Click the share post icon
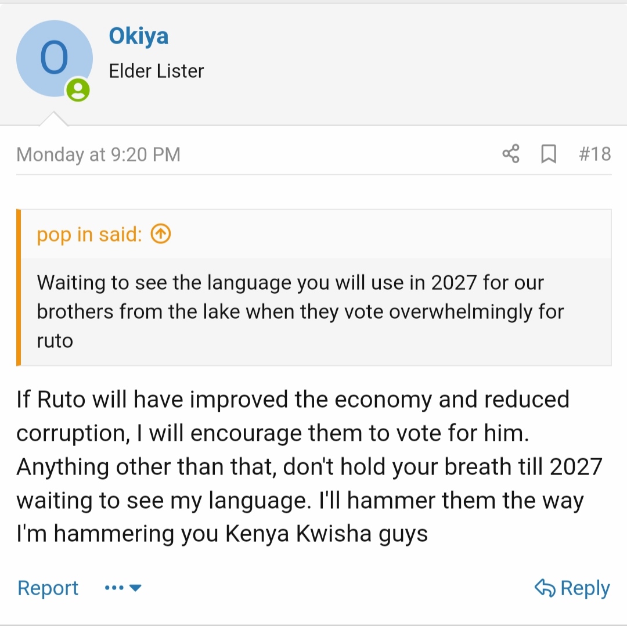This screenshot has width=627, height=626. pyautogui.click(x=511, y=154)
